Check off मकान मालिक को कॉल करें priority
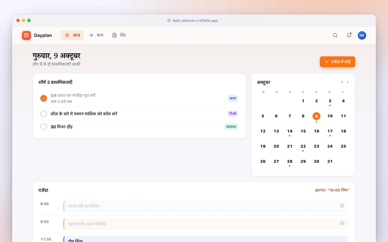Image resolution: width=388 pixels, height=242 pixels. (44, 114)
